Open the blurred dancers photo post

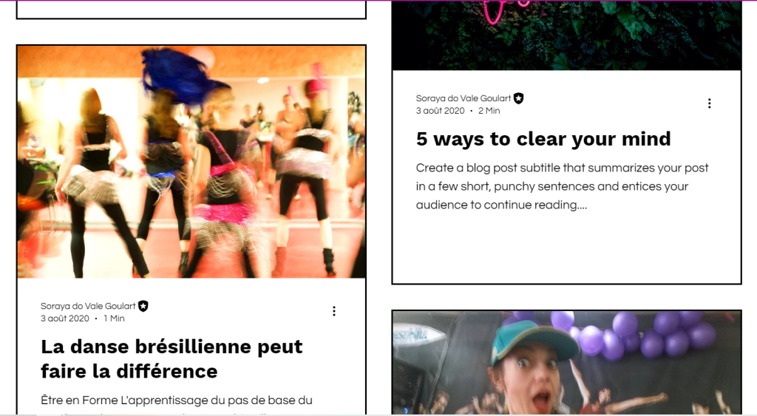tap(191, 162)
